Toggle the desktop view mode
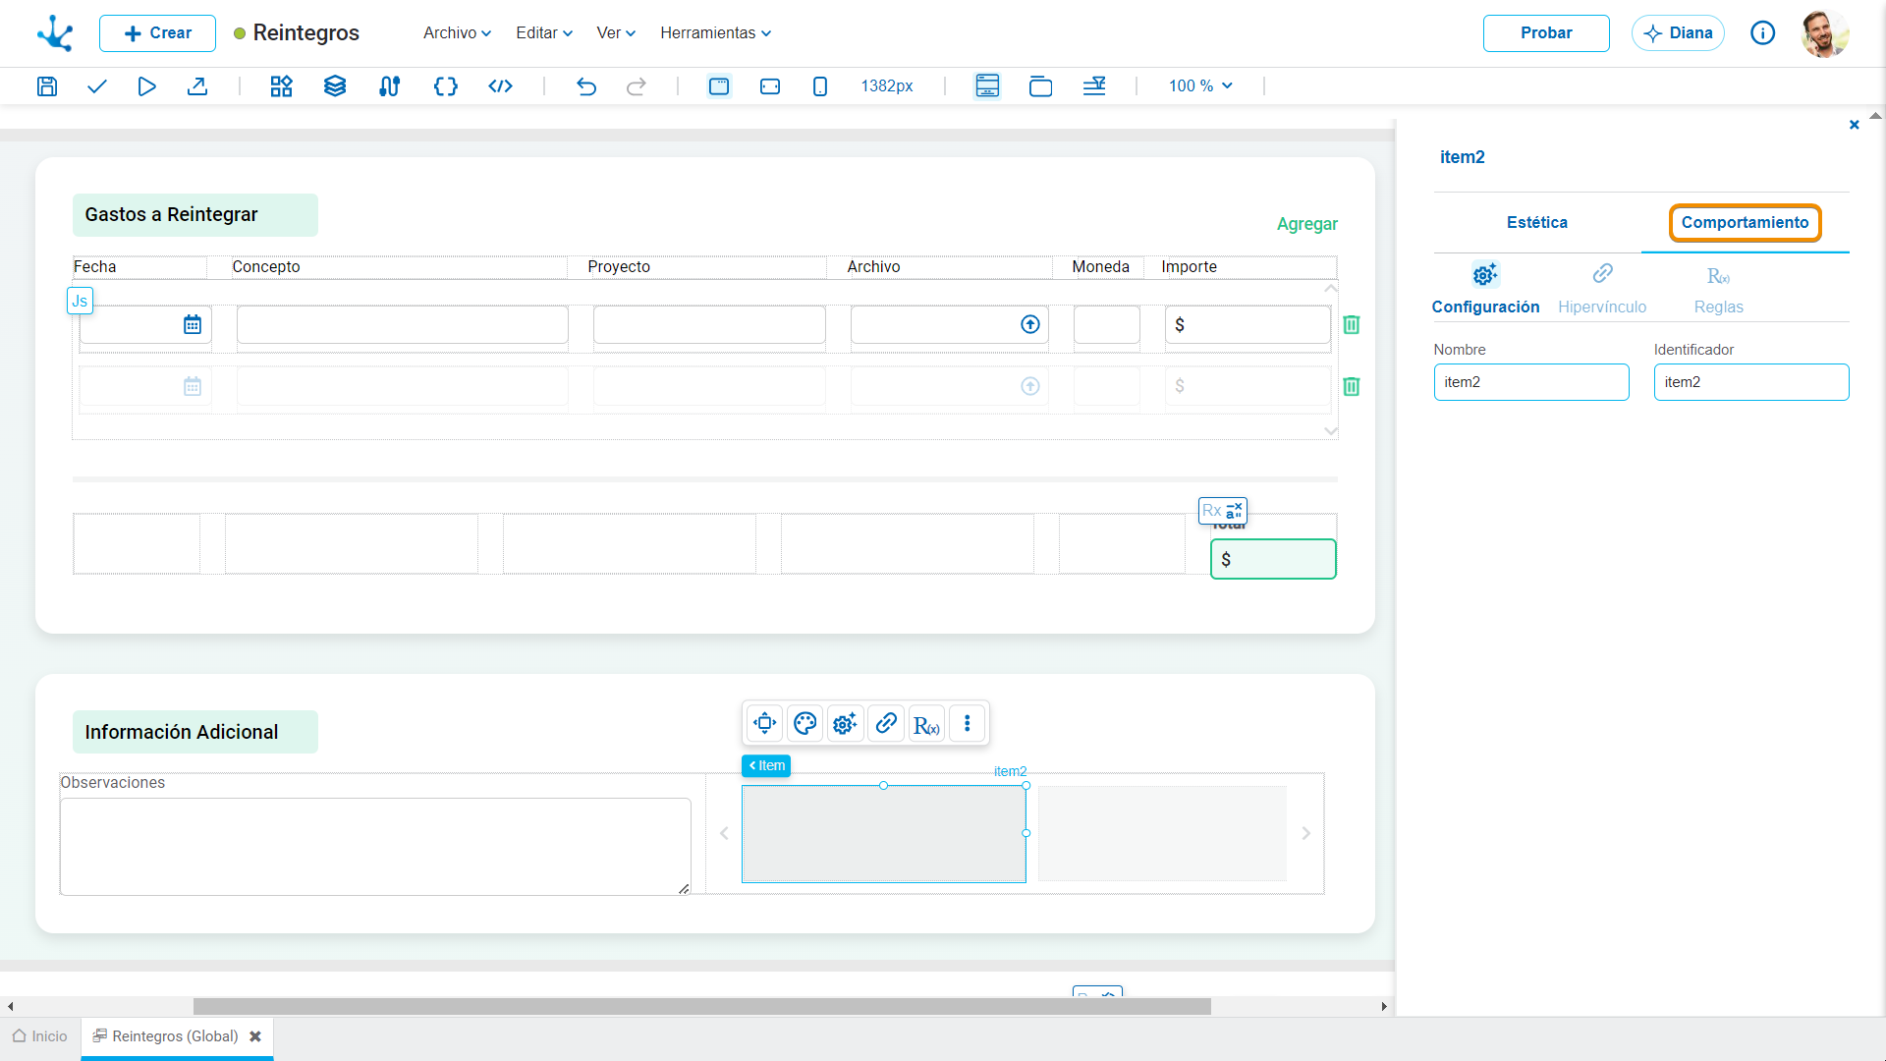Image resolution: width=1886 pixels, height=1061 pixels. tap(719, 86)
